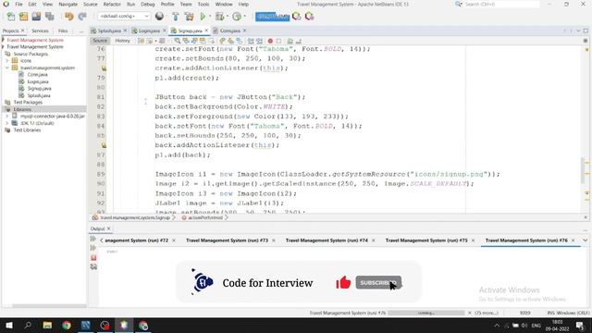Open the Conn.java editor tab

point(230,31)
